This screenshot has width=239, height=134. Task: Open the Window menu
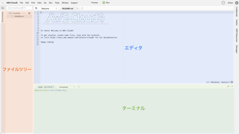(x=65, y=3)
